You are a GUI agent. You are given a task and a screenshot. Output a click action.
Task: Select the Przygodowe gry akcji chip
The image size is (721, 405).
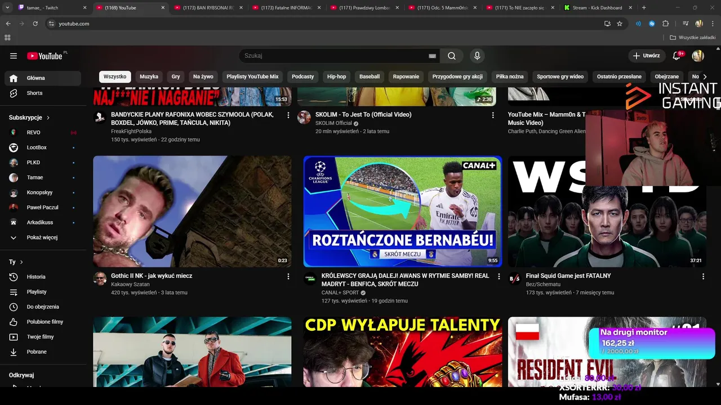457,76
